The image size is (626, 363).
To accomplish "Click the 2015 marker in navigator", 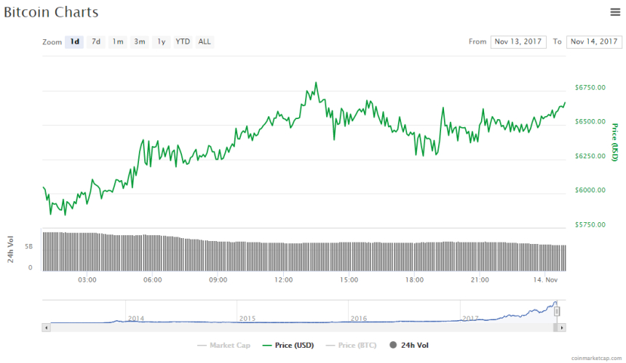I will (247, 319).
